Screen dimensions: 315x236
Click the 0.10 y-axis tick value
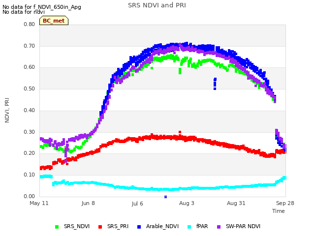(30, 175)
